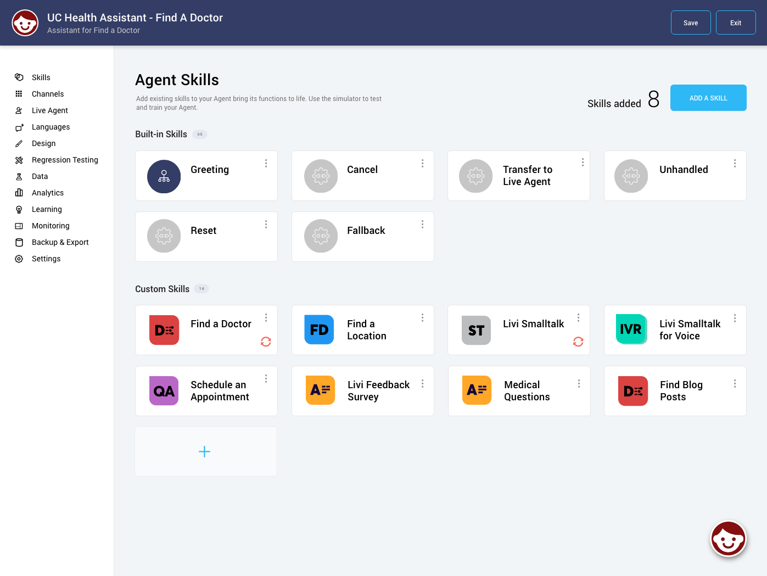Click the Languages icon in the sidebar
767x576 pixels.
tap(19, 127)
